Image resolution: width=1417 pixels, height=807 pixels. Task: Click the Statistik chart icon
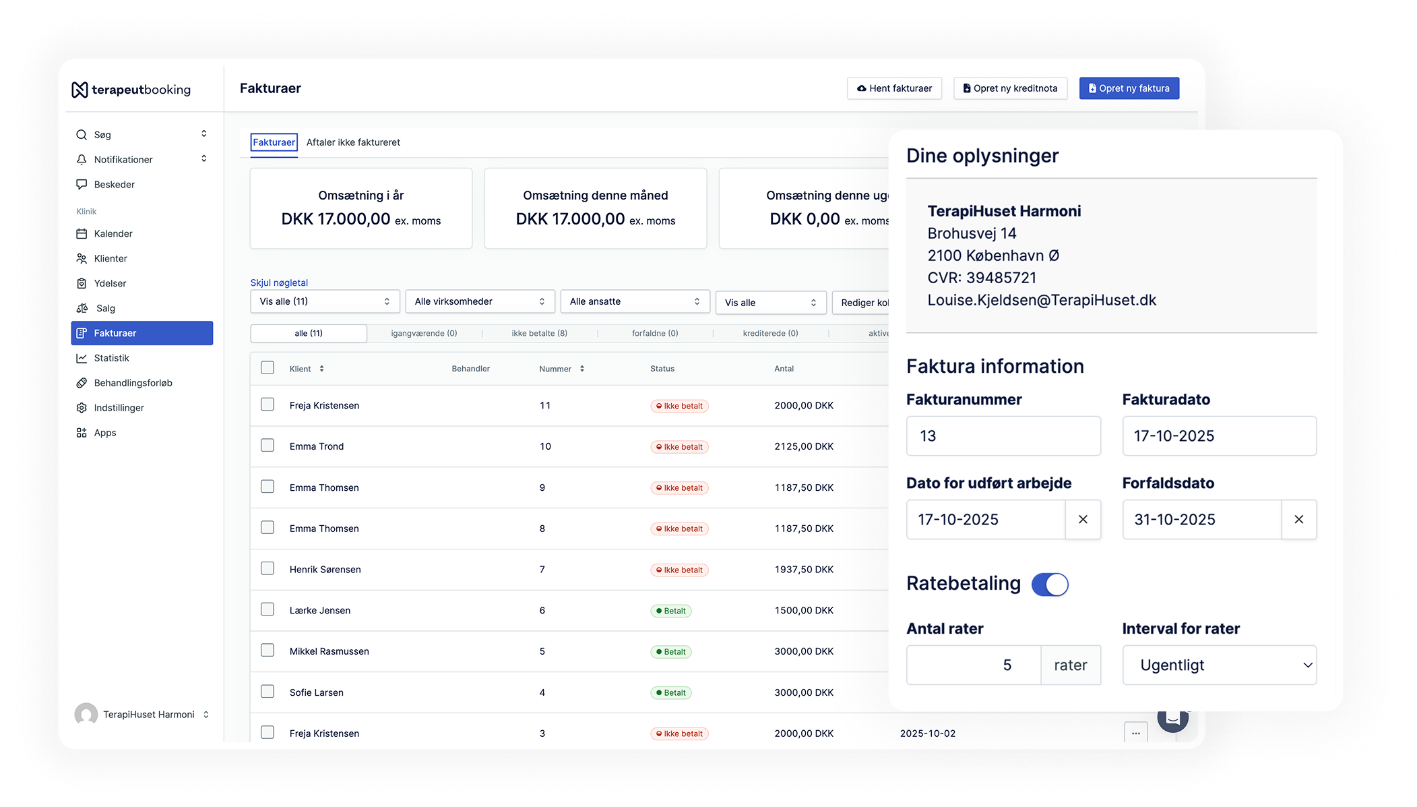point(82,358)
